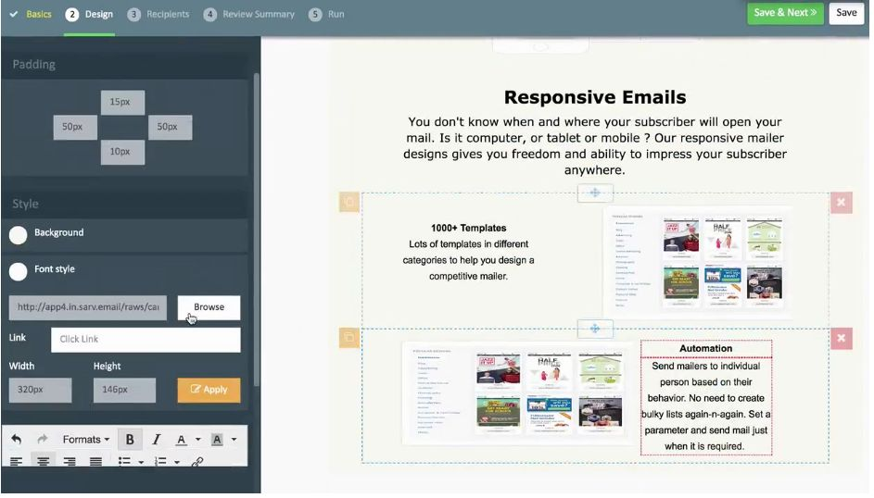The image size is (874, 498).
Task: Pick the Background color swatch
Action: [x=18, y=235]
